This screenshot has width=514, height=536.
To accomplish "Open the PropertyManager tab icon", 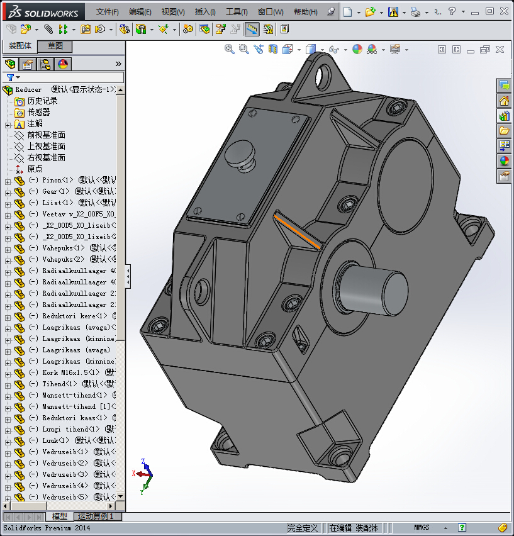I will coord(27,64).
